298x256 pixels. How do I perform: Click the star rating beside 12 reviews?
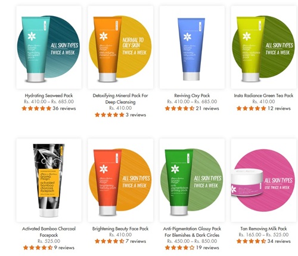[251, 109]
